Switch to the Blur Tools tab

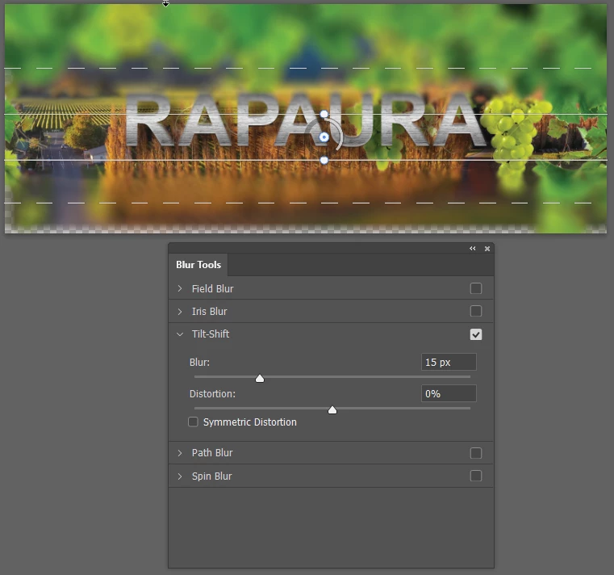(198, 265)
